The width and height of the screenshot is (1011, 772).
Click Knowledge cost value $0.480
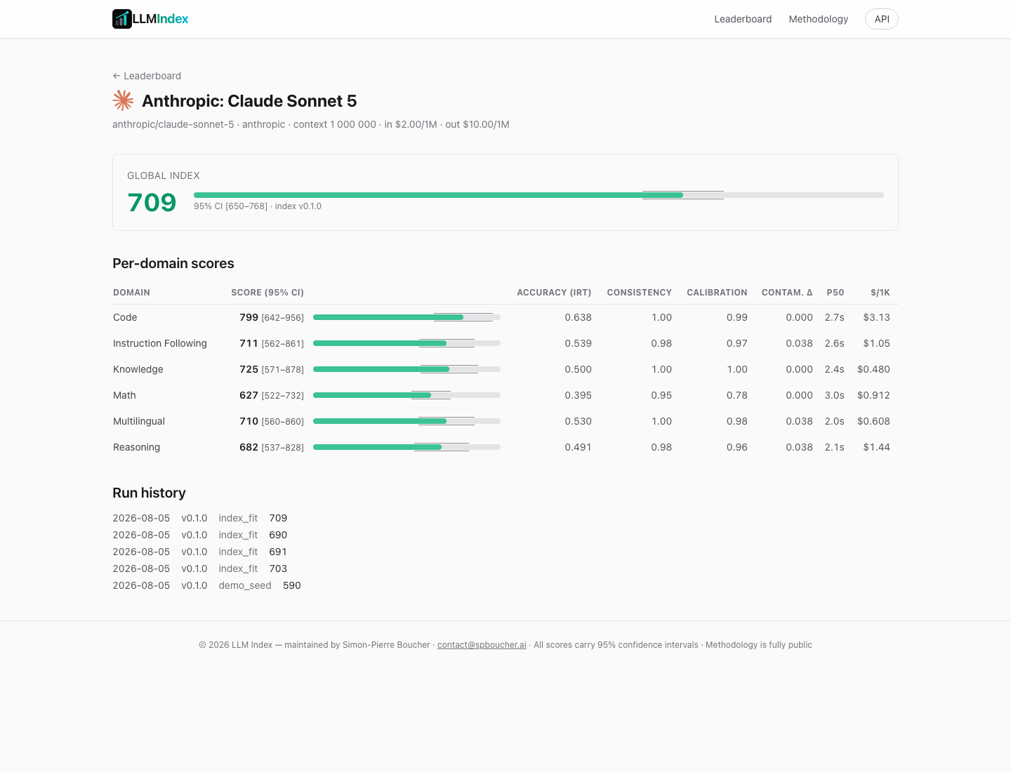[873, 369]
